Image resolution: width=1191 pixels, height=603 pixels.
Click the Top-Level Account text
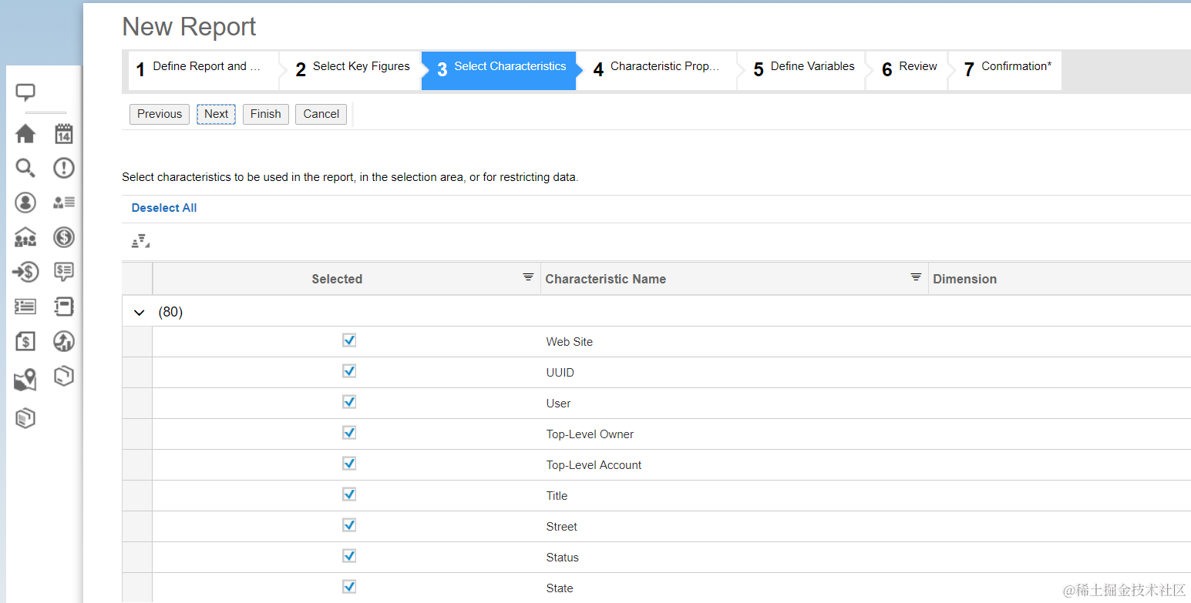594,465
